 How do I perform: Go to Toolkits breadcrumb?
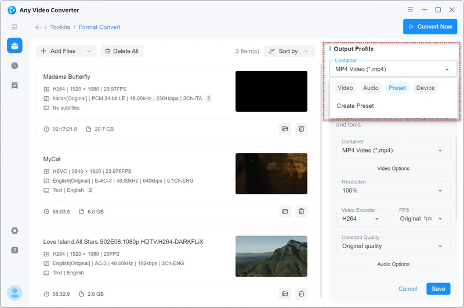[60, 27]
